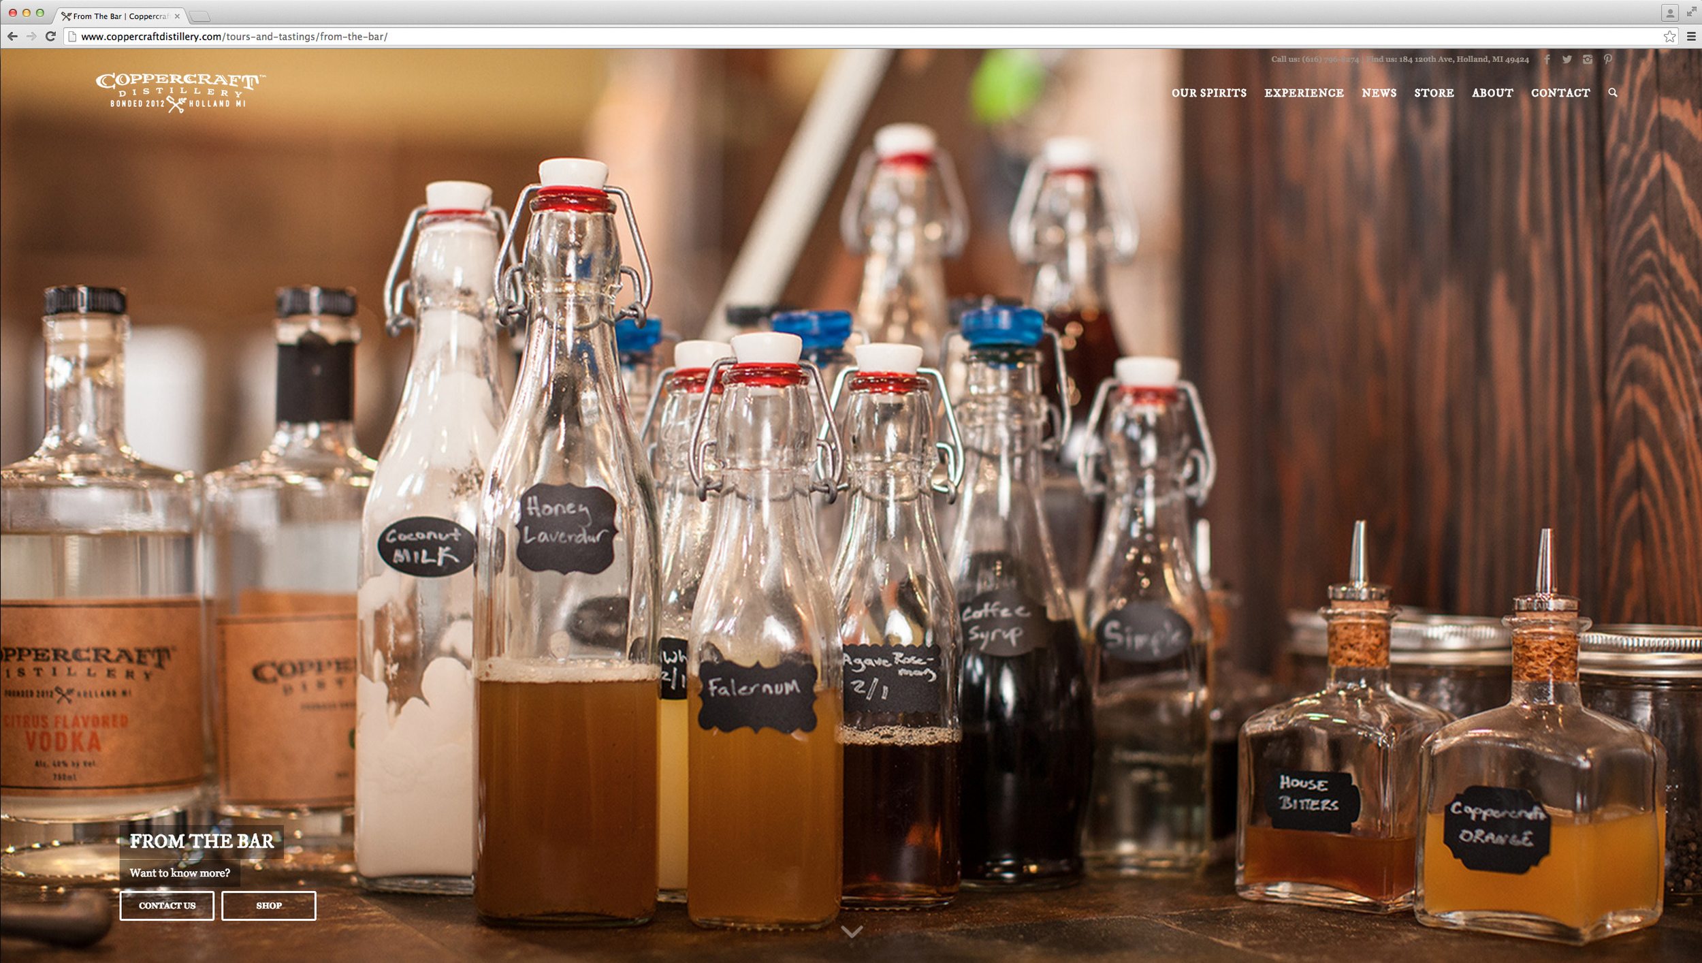Close the From The Bar tab

coord(177,16)
